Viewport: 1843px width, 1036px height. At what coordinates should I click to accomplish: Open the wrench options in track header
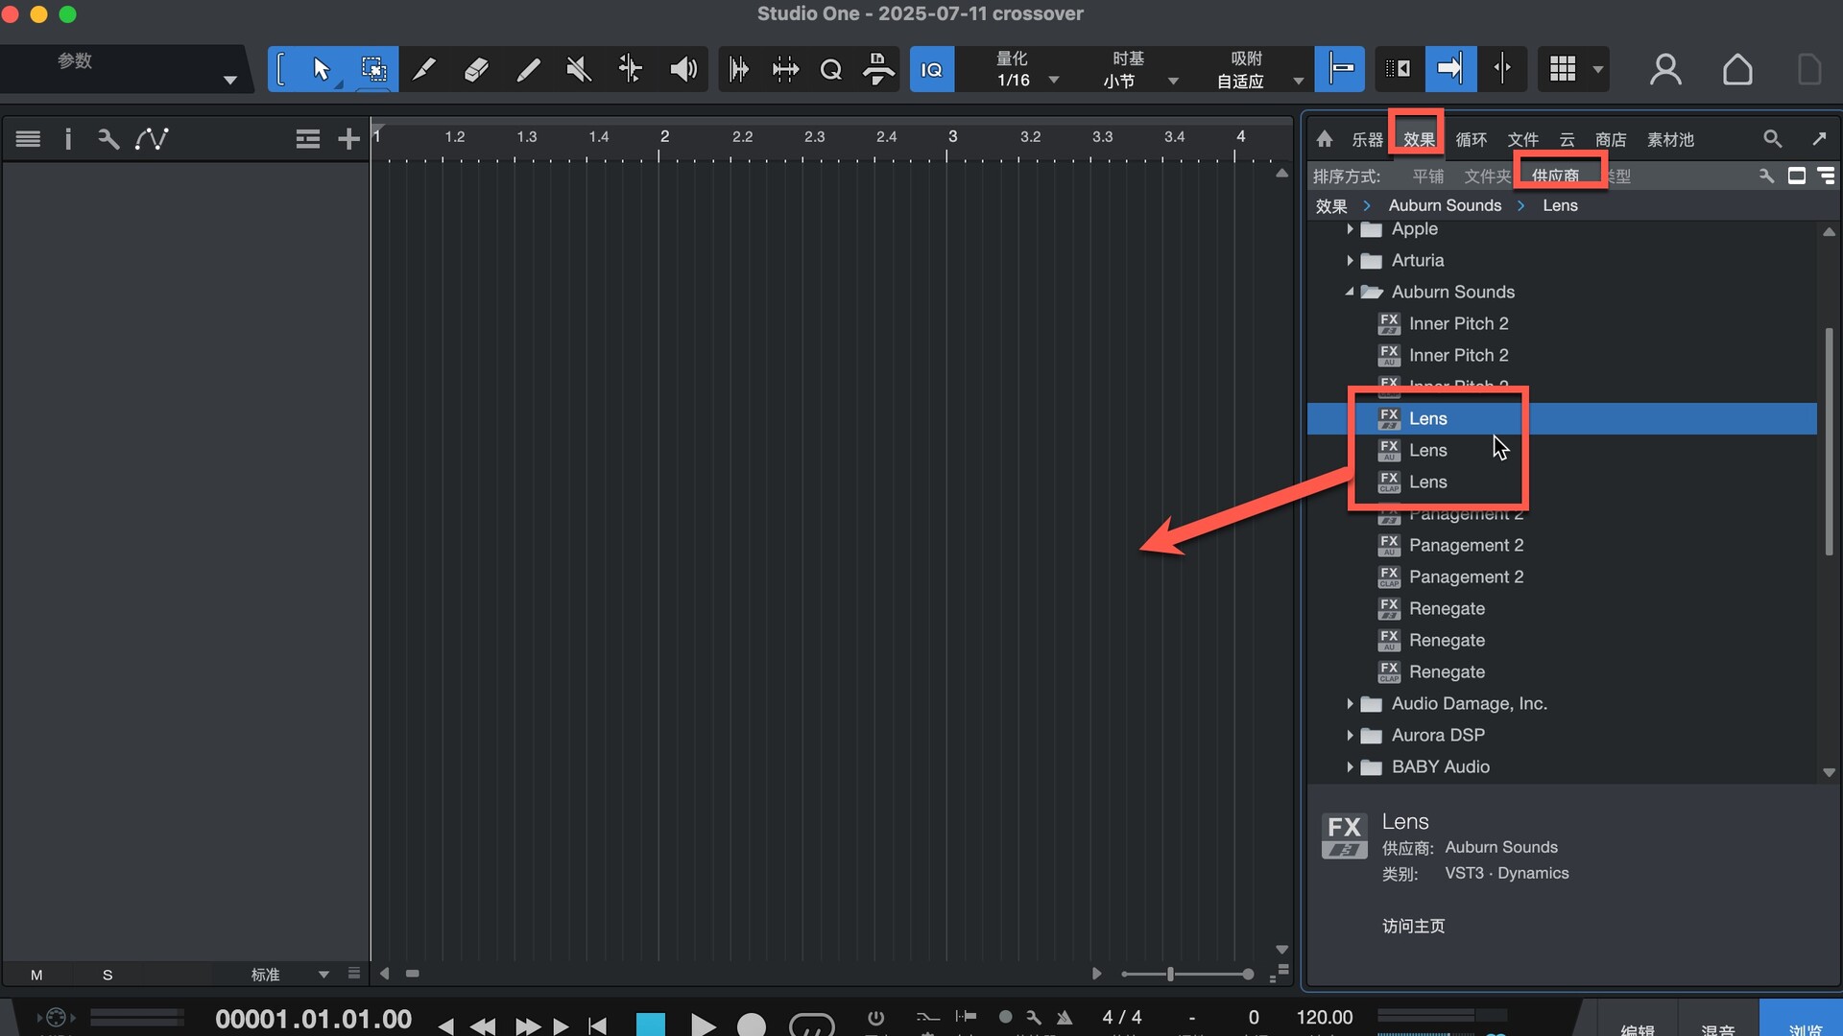click(x=108, y=139)
